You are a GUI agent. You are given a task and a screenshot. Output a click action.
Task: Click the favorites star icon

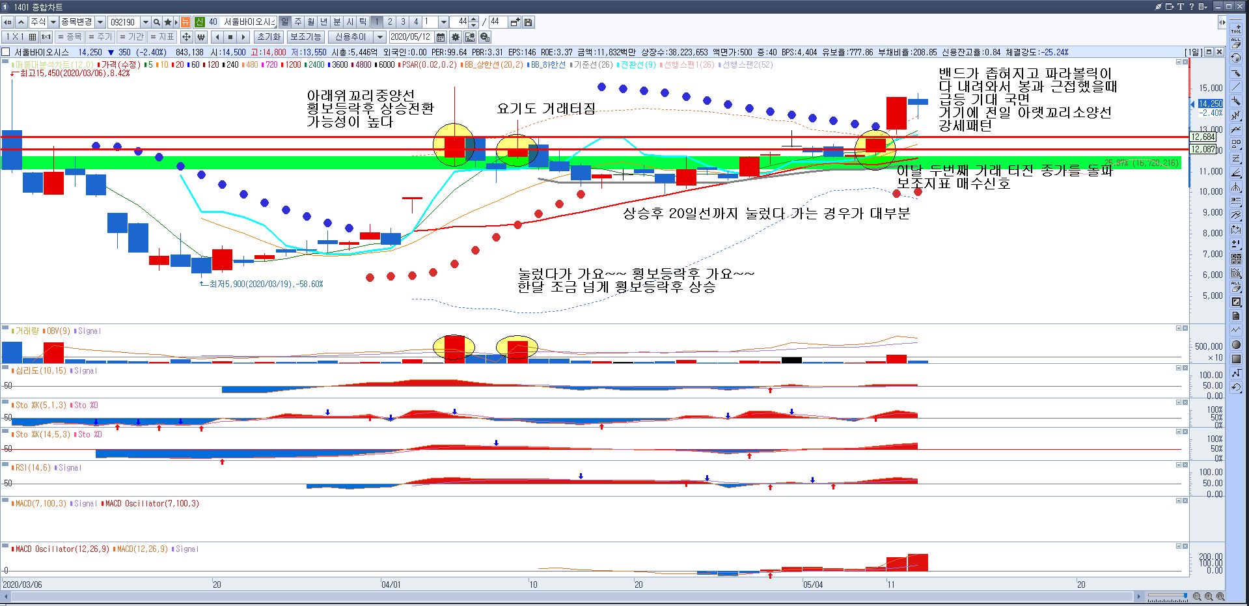[168, 22]
